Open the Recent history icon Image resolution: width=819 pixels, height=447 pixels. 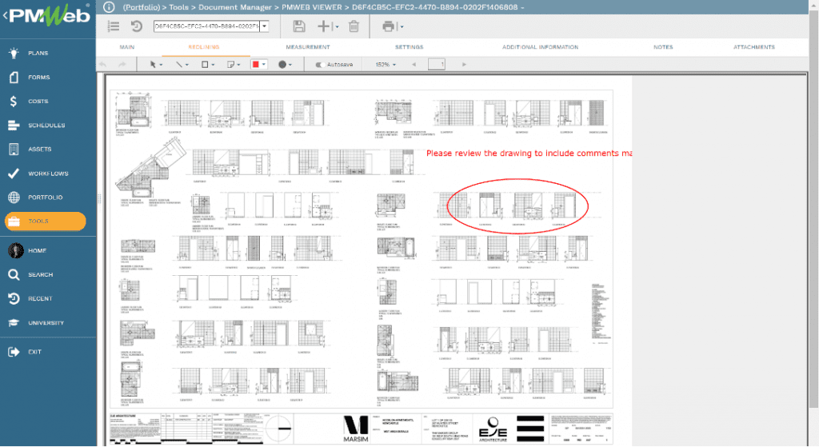(x=14, y=299)
